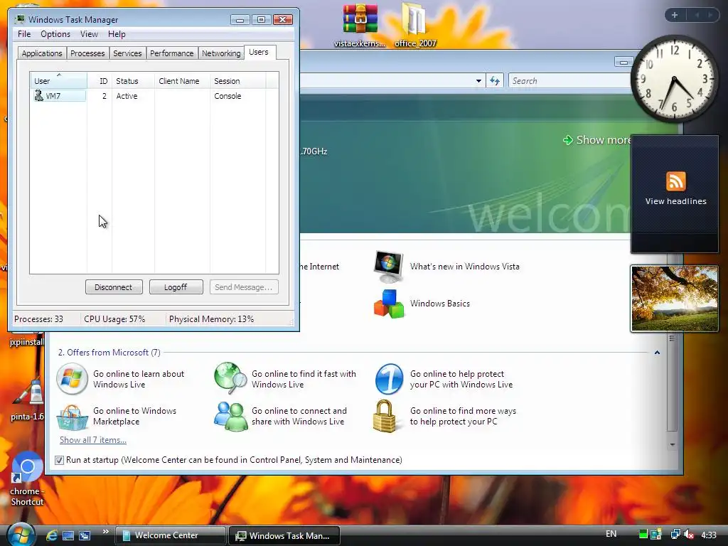Viewport: 728px width, 546px height.
Task: Open the Windows Start orb
Action: 20,535
